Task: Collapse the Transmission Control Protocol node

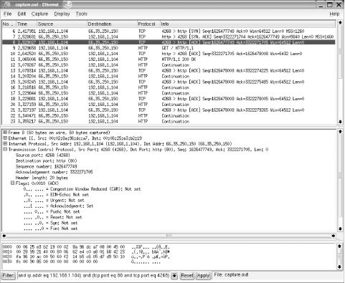Action: [x=5, y=149]
